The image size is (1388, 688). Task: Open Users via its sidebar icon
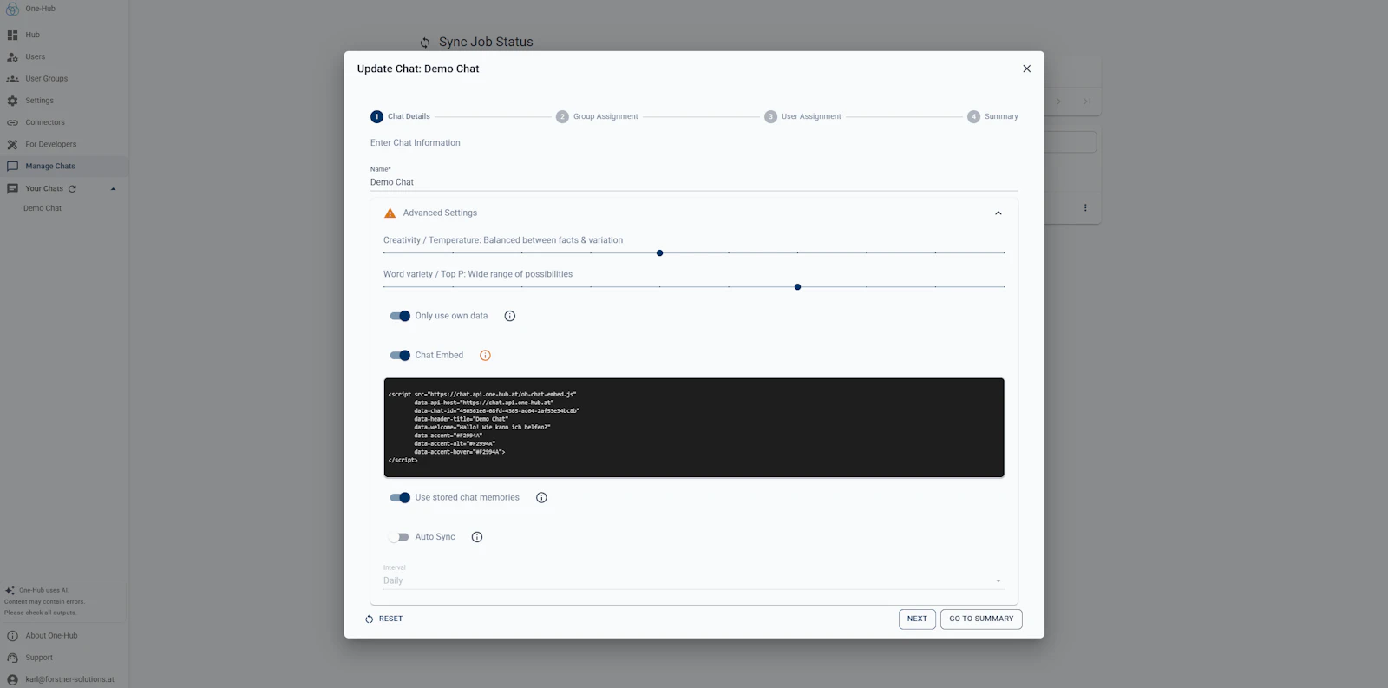[x=12, y=57]
